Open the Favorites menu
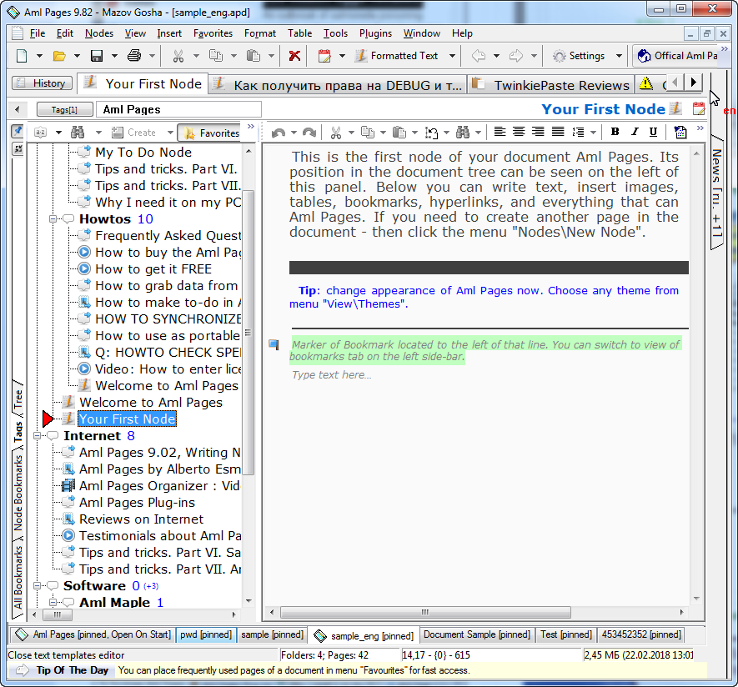Image resolution: width=738 pixels, height=687 pixels. [x=213, y=33]
